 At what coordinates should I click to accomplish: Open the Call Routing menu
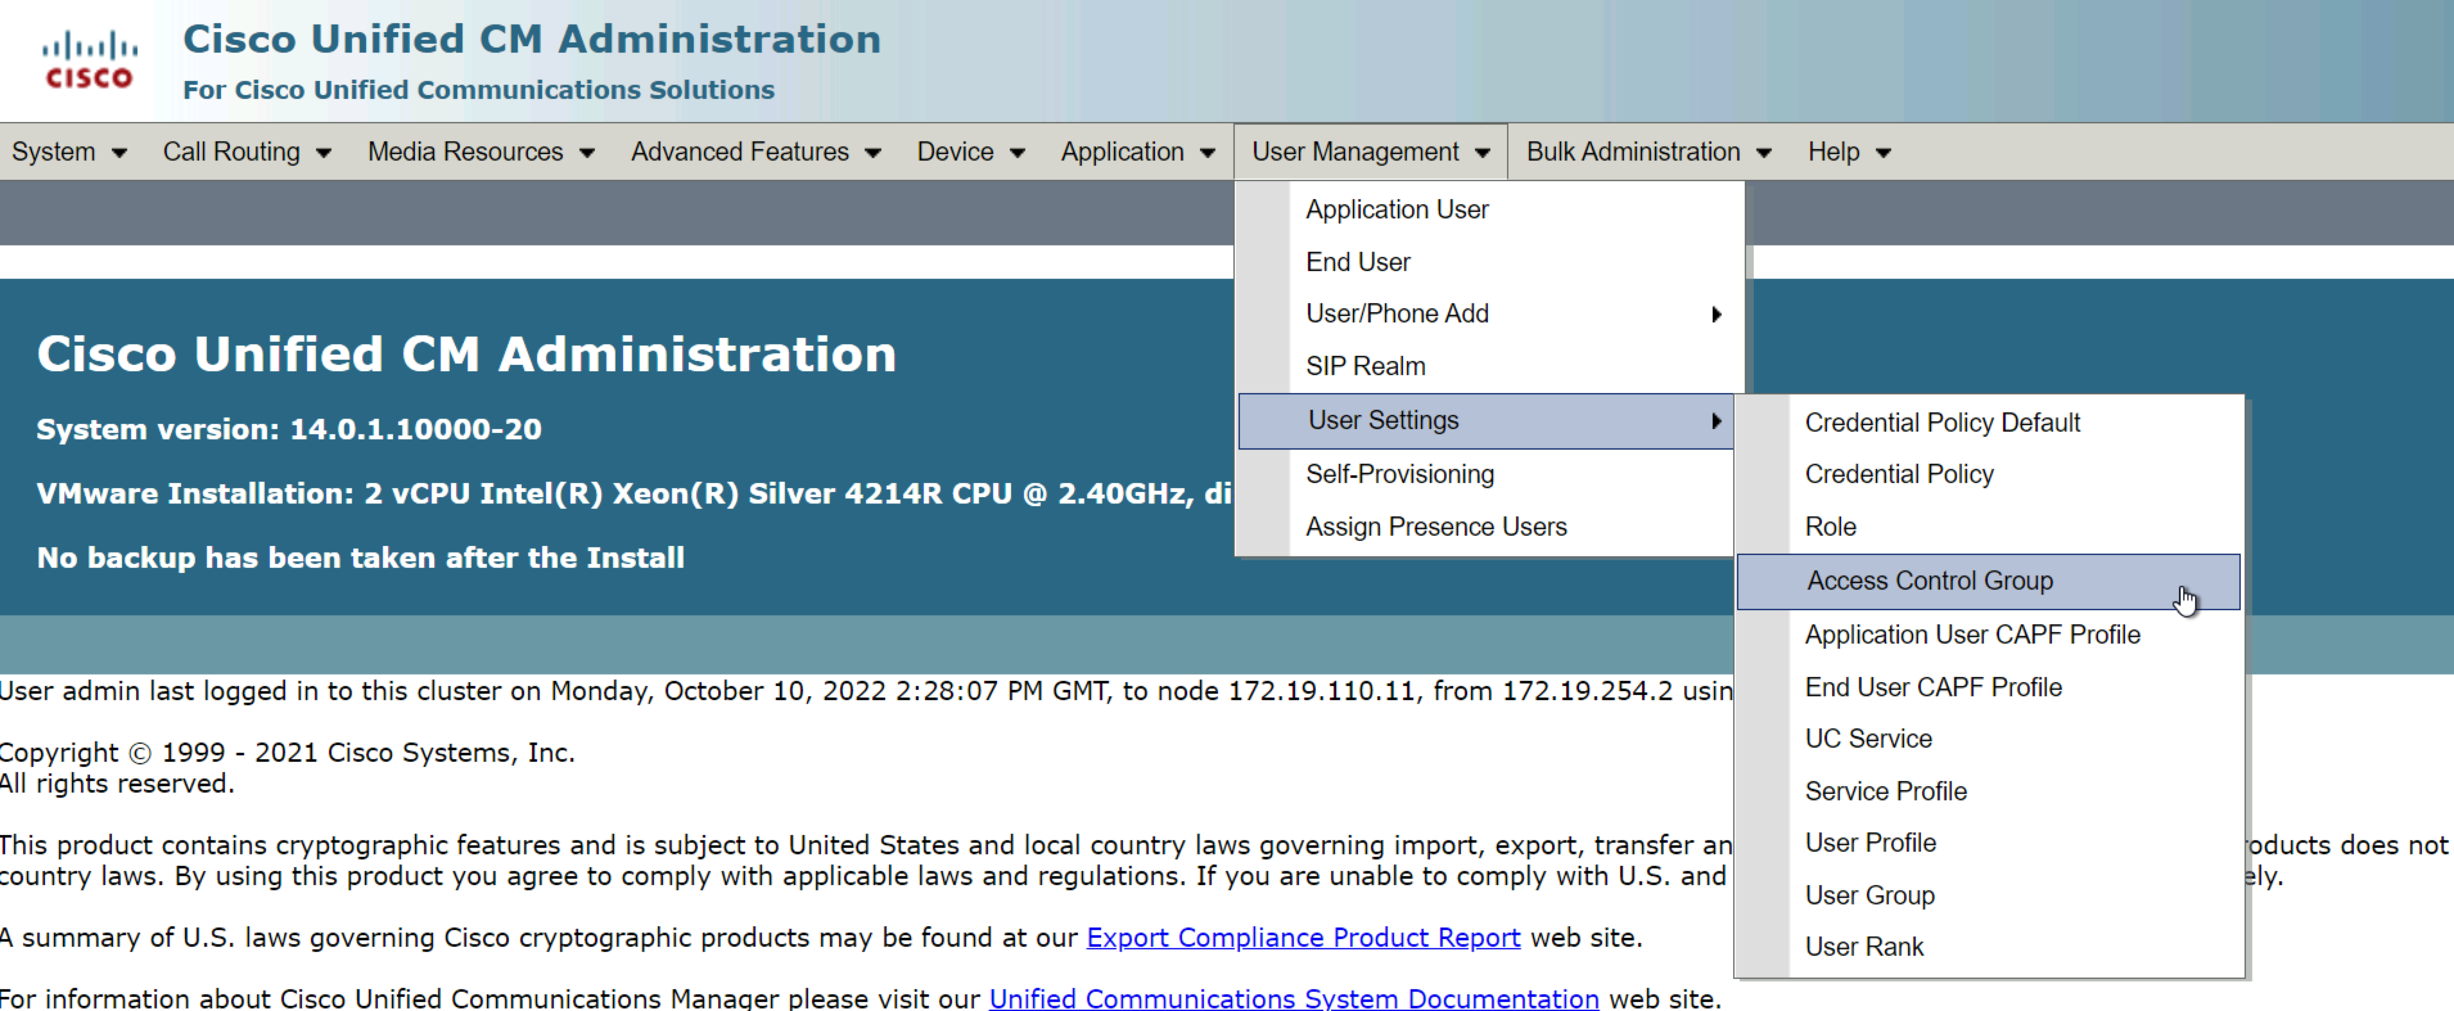[247, 152]
